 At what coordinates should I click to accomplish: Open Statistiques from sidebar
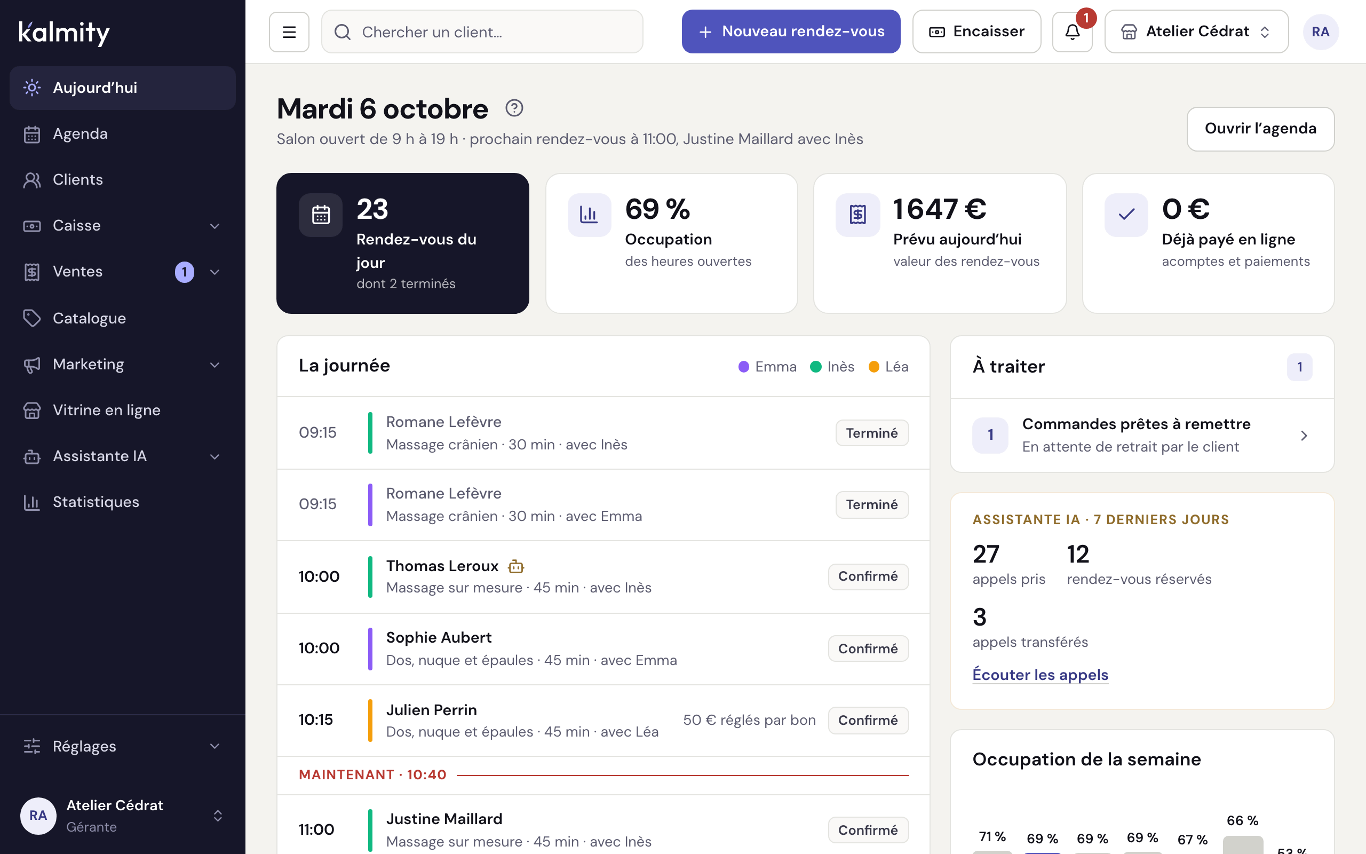pos(123,502)
